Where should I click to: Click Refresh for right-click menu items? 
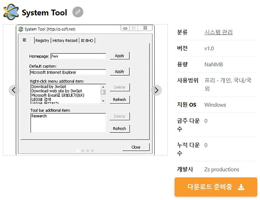point(120,100)
